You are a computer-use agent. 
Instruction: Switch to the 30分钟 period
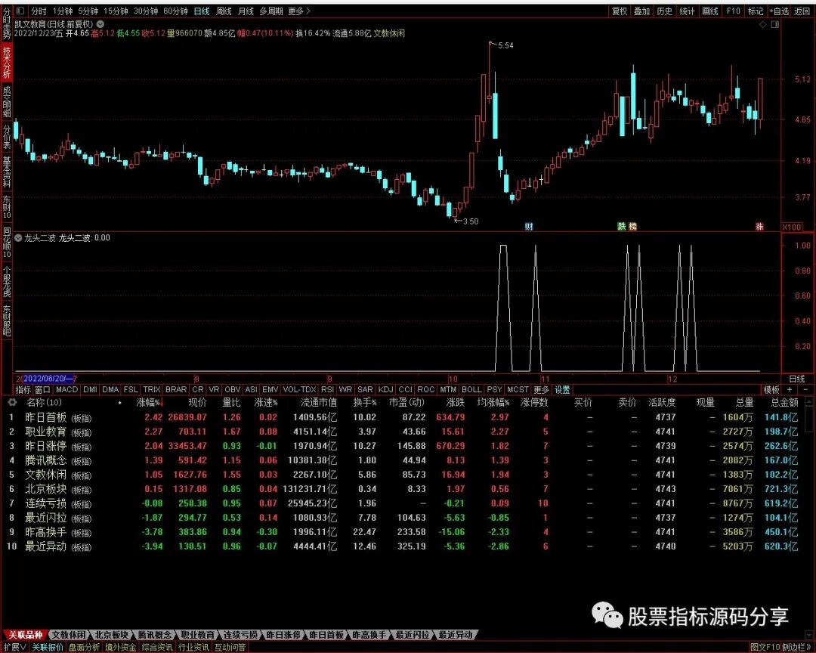tap(146, 11)
